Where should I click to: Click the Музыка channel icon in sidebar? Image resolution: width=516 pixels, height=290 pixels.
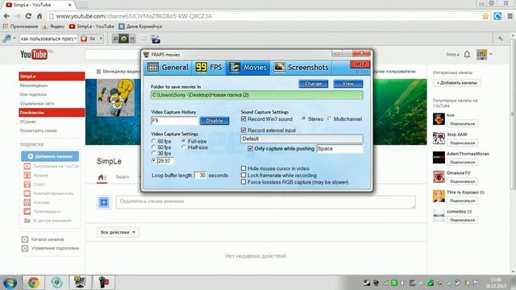point(27,176)
